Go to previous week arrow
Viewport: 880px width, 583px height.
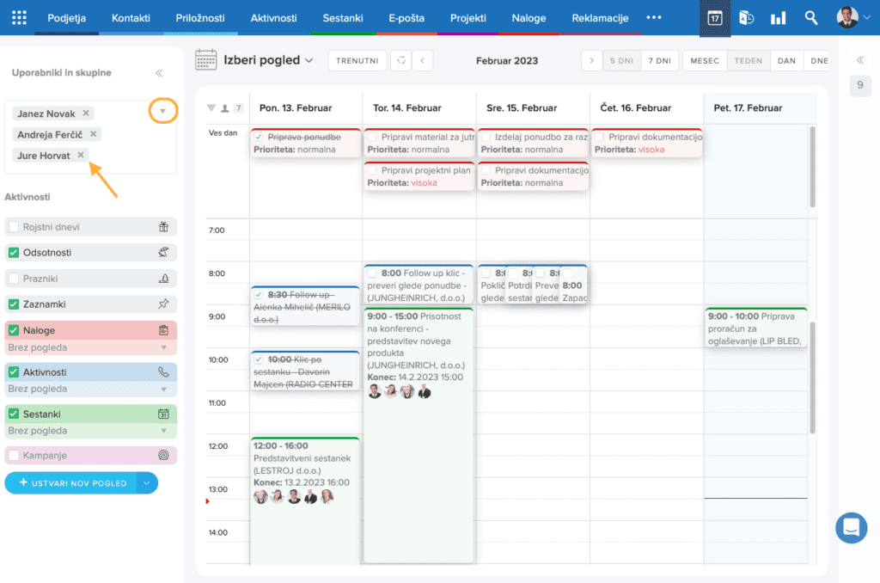(x=423, y=61)
